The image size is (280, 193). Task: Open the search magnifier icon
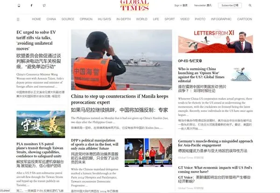pyautogui.click(x=250, y=5)
